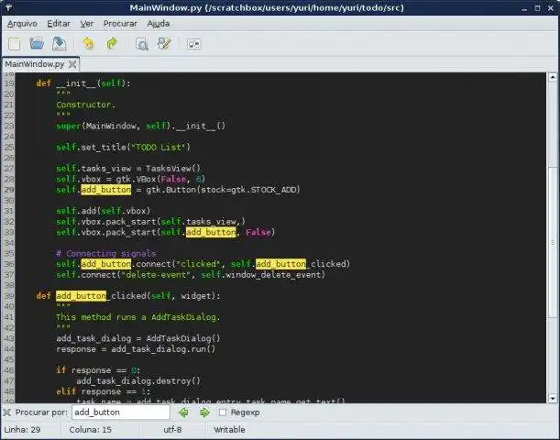Open the Editar menu
This screenshot has height=440, width=560.
click(59, 23)
